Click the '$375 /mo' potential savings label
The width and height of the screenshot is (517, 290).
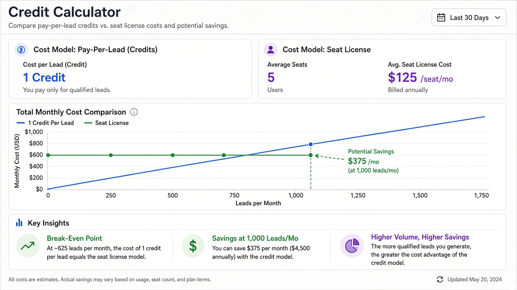pos(364,161)
